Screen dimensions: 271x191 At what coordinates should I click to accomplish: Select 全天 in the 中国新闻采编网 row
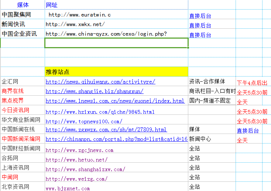(249, 139)
